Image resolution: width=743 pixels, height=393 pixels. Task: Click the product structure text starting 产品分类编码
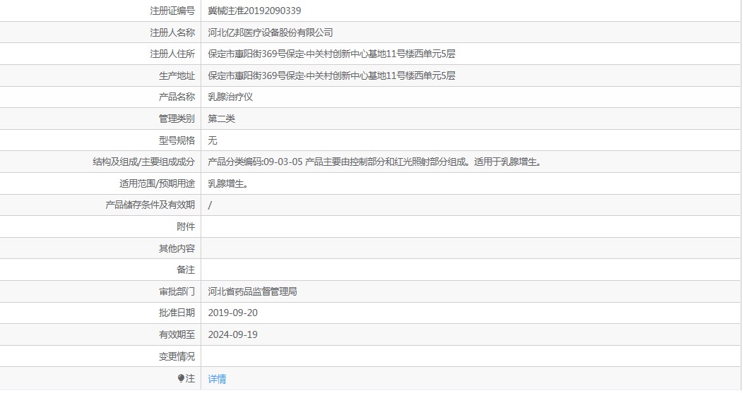point(374,162)
